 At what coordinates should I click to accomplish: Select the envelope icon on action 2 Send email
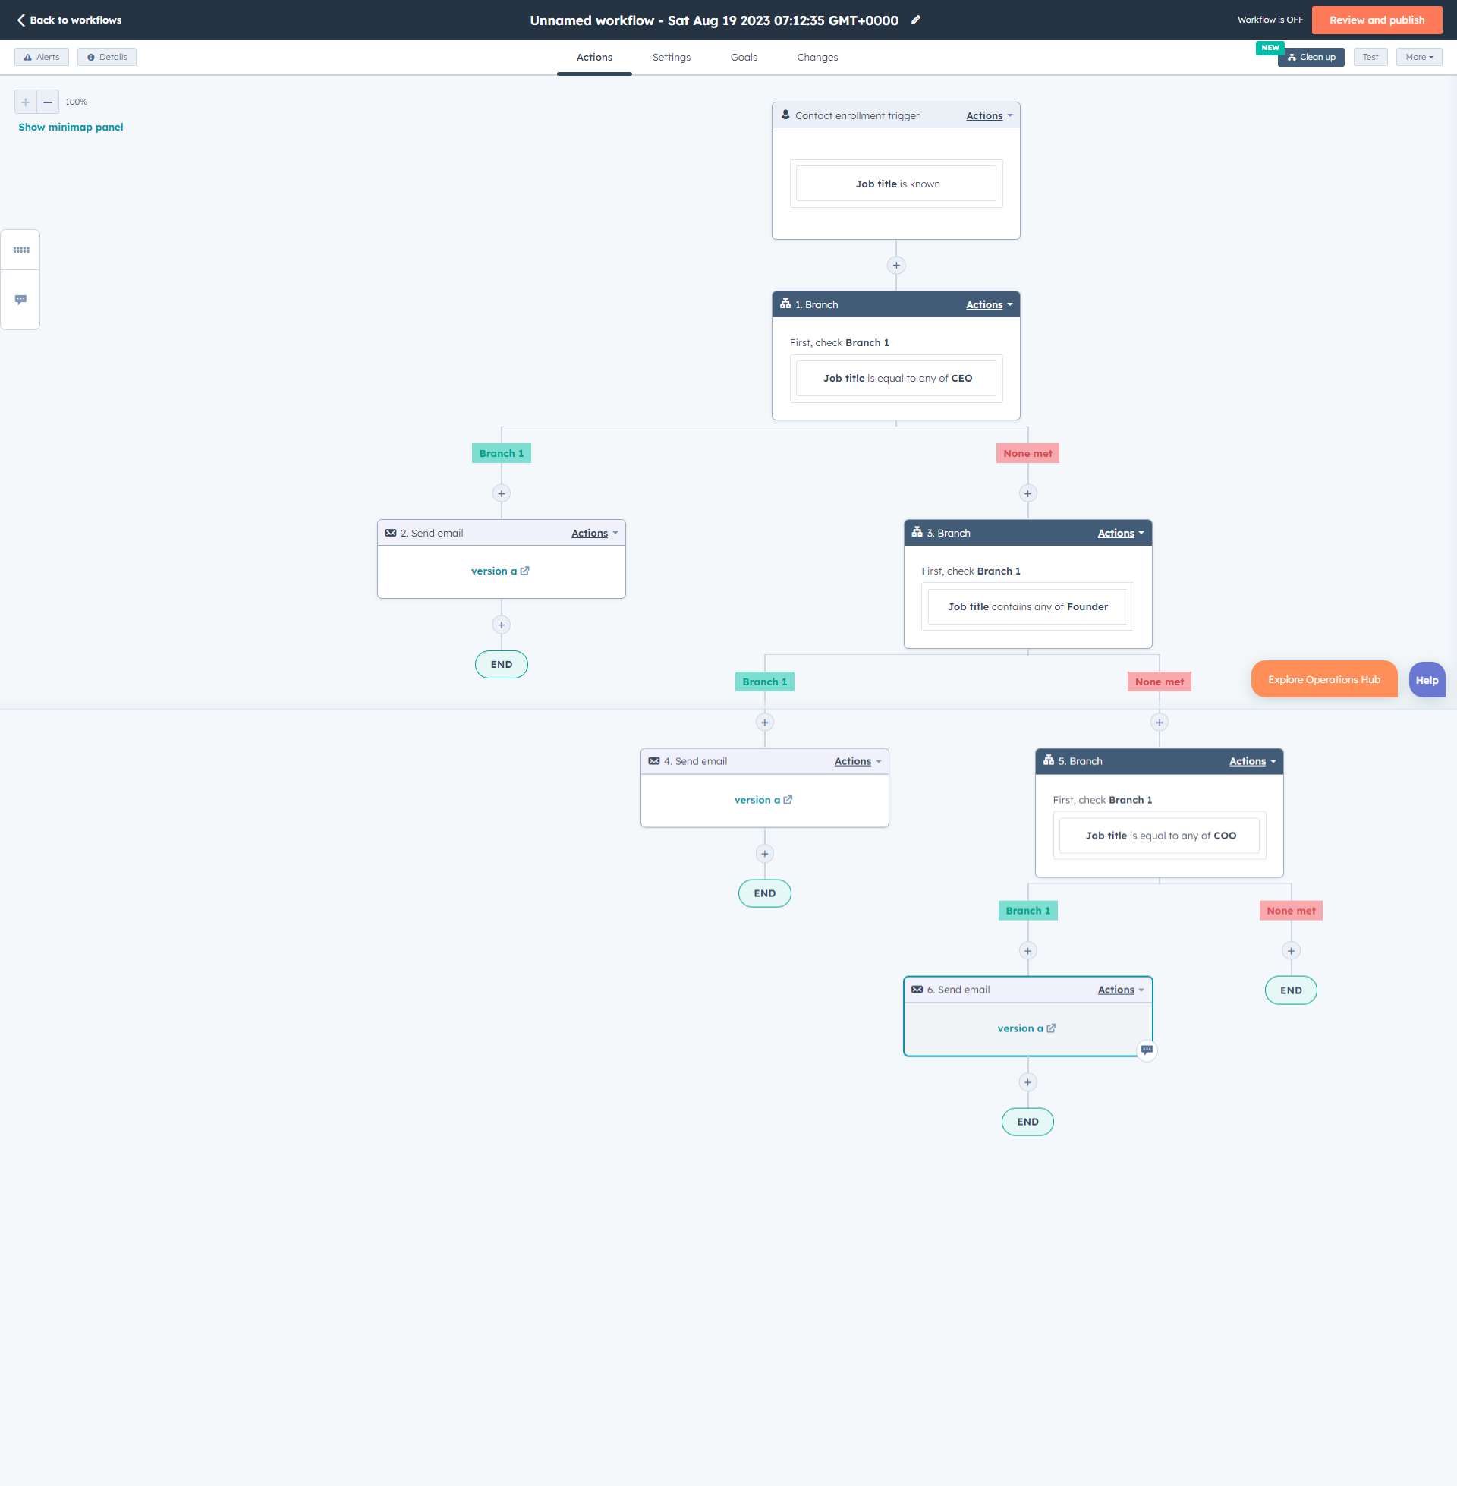click(391, 533)
